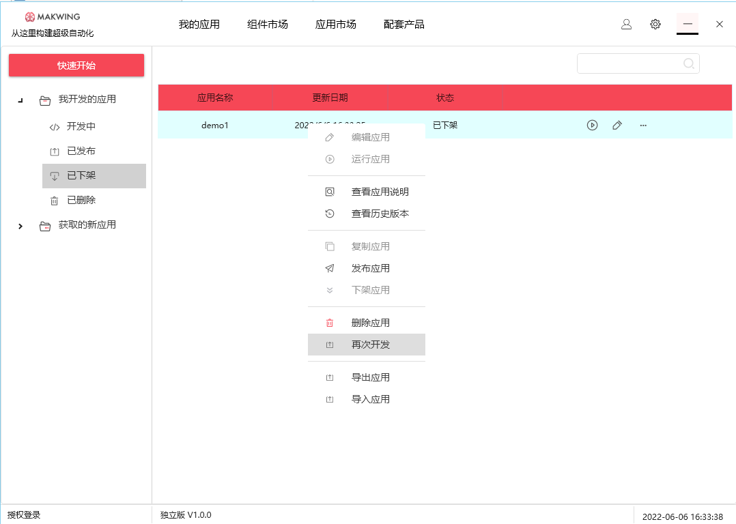Click 发布应用 in the context menu

[371, 268]
